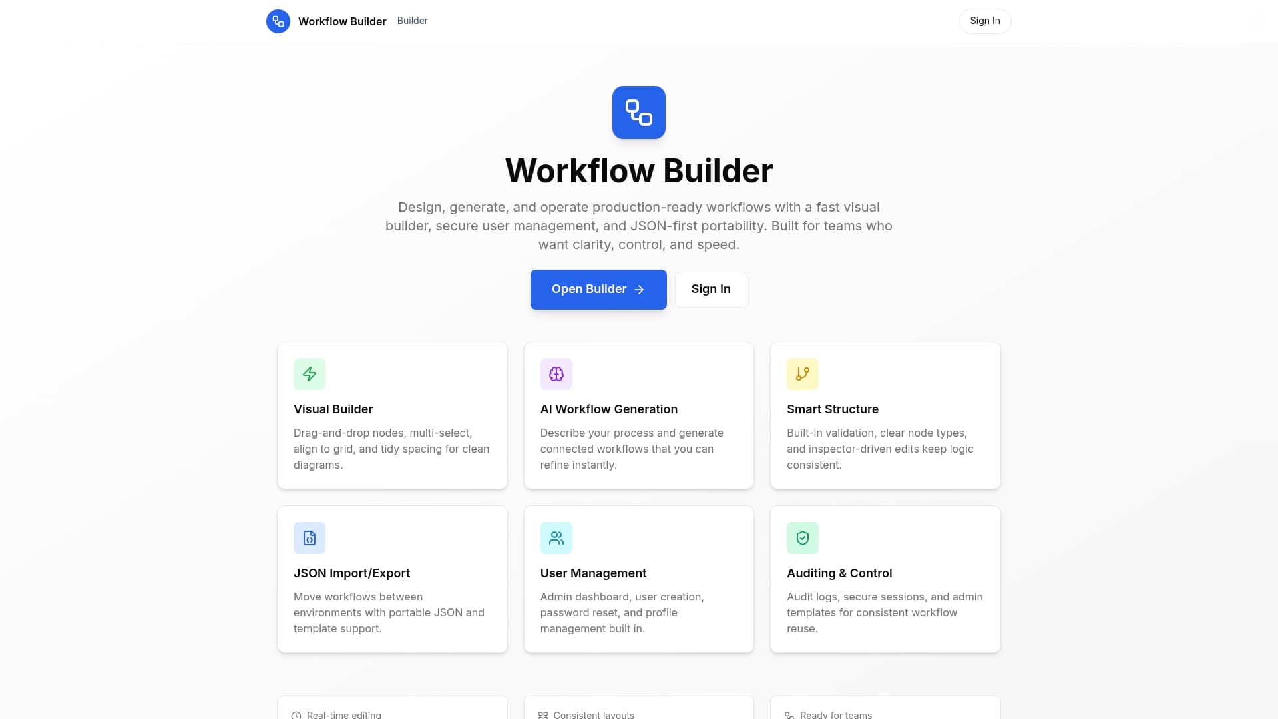Viewport: 1278px width, 719px height.
Task: Click the JSON Import/Export card title
Action: 351,573
